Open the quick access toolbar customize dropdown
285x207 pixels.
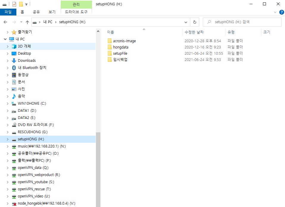[26, 4]
